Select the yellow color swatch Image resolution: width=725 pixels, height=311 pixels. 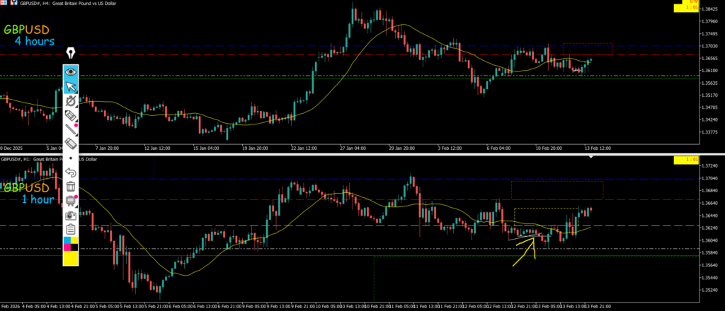click(x=71, y=258)
